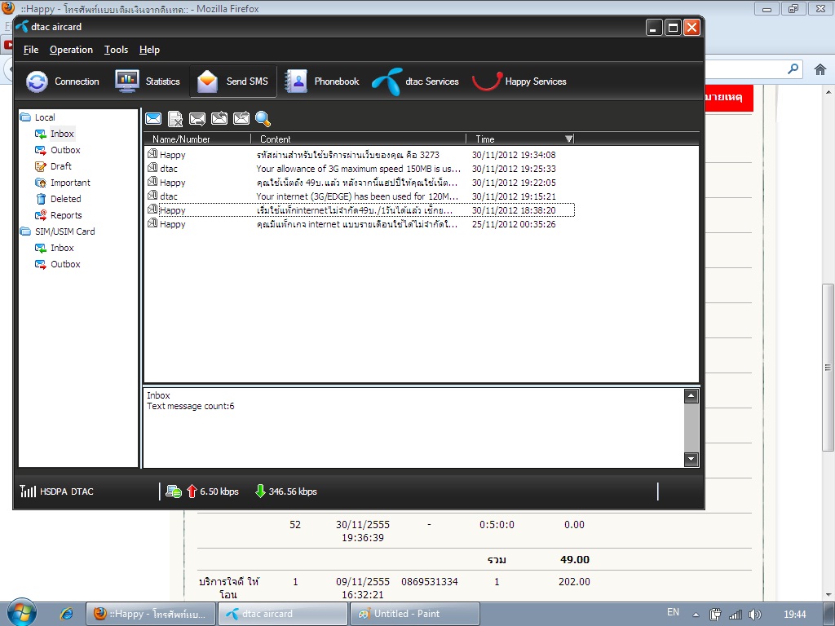
Task: Select the Reports folder
Action: click(x=59, y=215)
